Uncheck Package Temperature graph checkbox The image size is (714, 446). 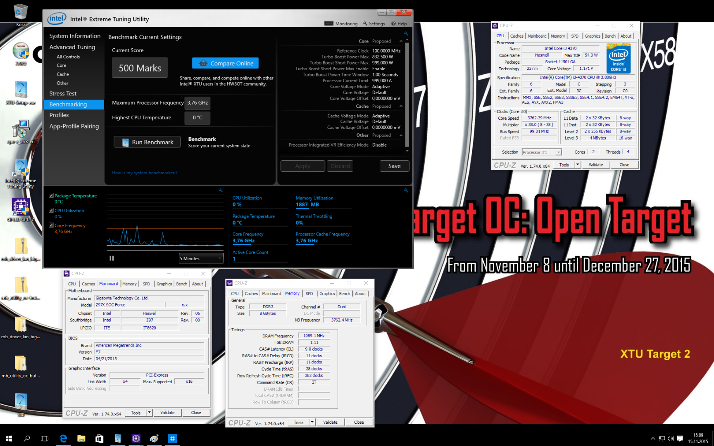coord(51,195)
